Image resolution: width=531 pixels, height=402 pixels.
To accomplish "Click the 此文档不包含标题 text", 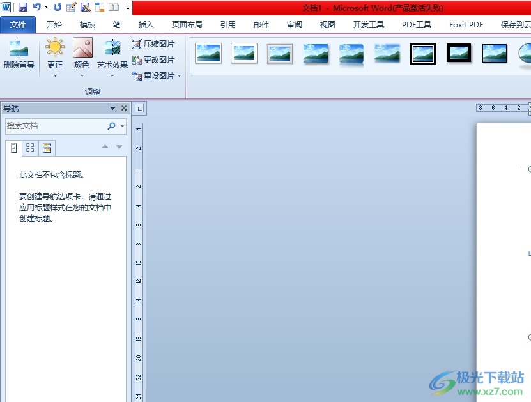I will [x=52, y=175].
